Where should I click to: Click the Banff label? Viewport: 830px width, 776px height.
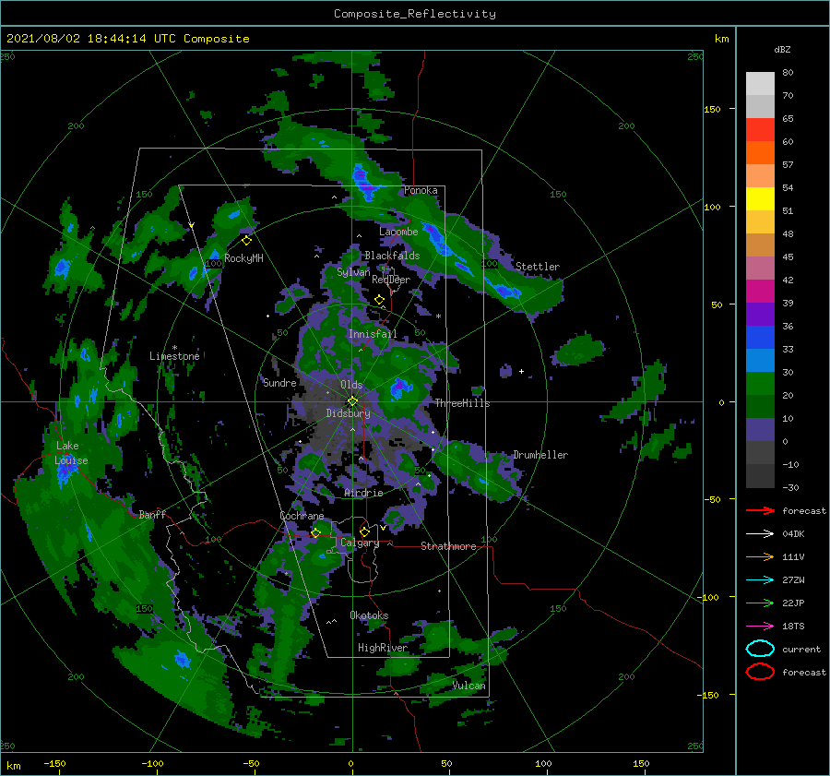coord(152,514)
